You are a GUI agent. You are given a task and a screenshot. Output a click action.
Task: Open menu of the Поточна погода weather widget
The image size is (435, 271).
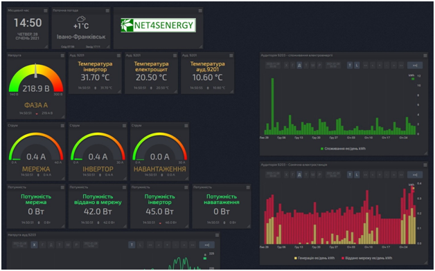[x=107, y=10]
